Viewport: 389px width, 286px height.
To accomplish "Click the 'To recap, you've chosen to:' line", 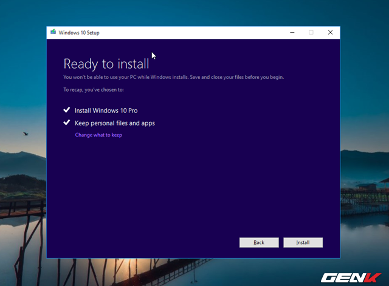I will [x=94, y=90].
